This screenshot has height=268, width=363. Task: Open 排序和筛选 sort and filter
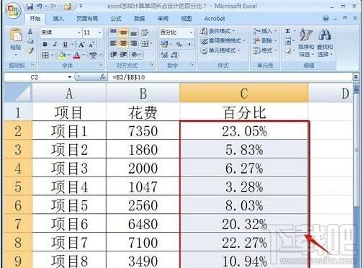(x=306, y=43)
